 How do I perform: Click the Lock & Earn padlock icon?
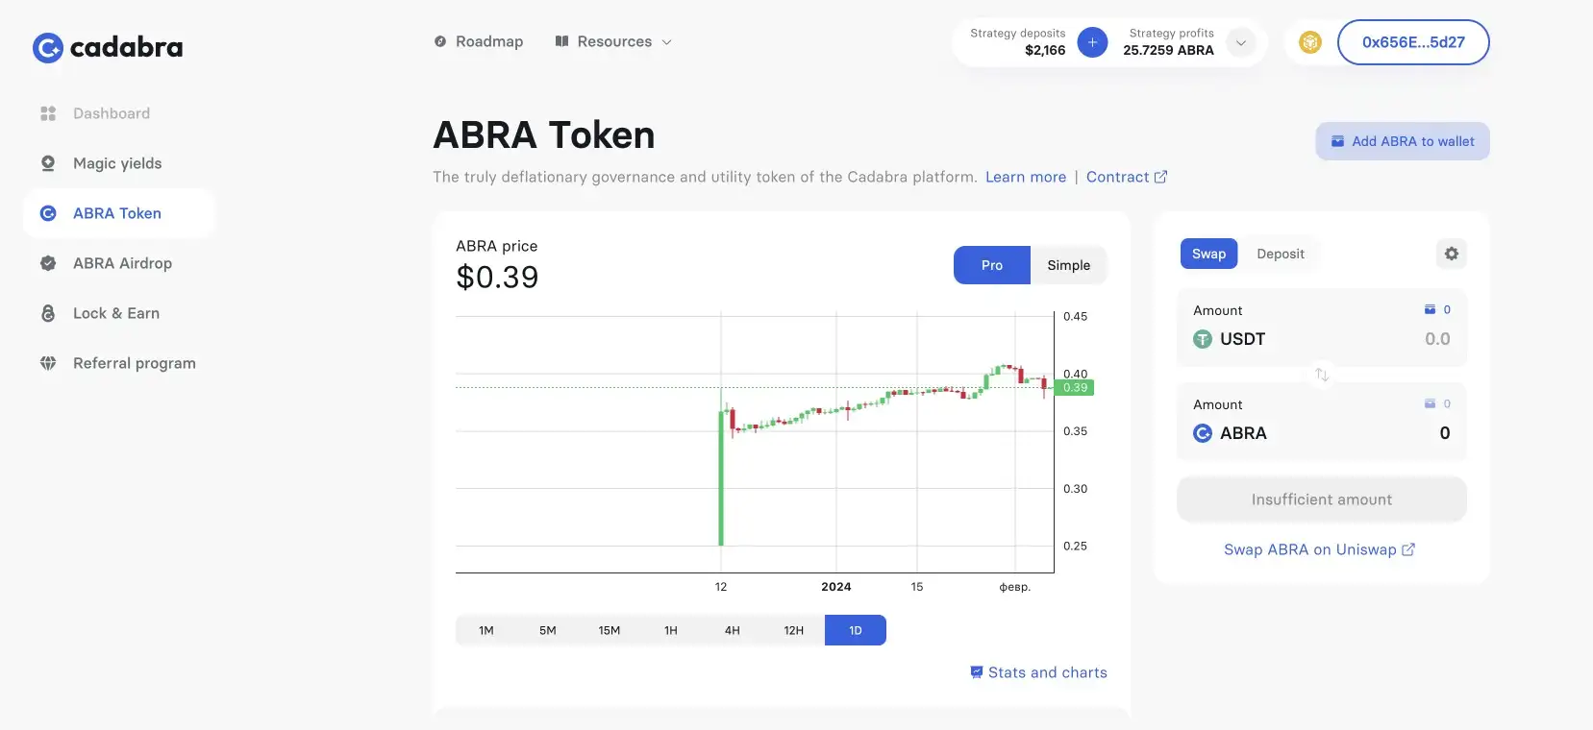[x=48, y=313]
